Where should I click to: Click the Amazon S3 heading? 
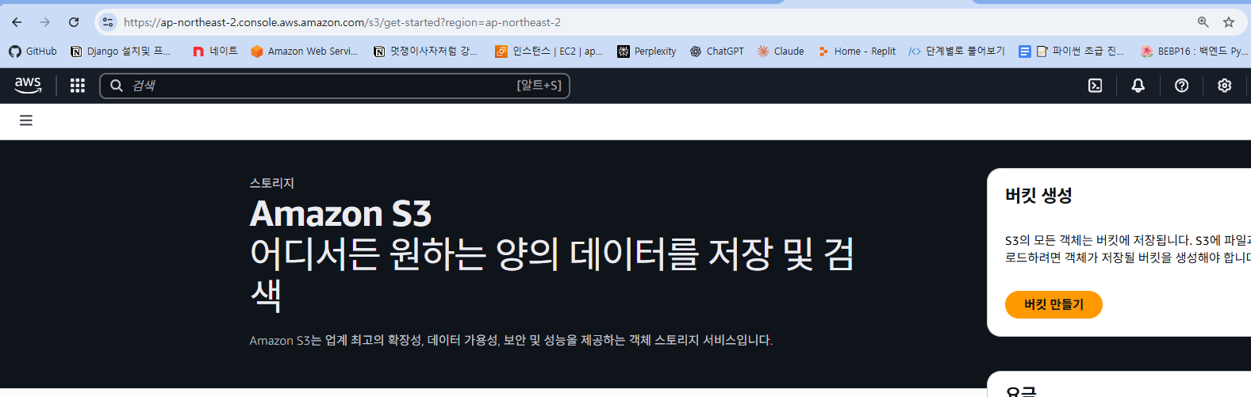341,213
